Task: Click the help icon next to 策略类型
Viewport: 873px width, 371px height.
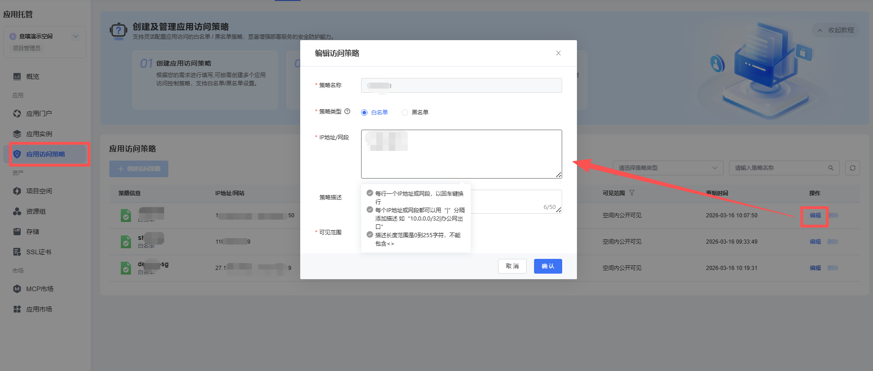Action: [347, 111]
